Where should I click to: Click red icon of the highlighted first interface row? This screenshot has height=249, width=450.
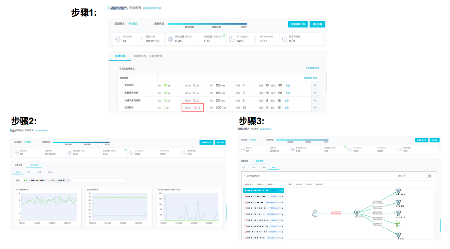[x=245, y=190]
